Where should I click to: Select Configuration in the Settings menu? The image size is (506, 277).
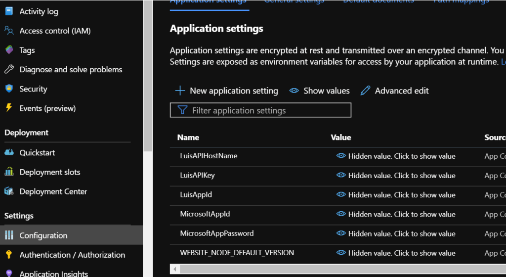(43, 235)
